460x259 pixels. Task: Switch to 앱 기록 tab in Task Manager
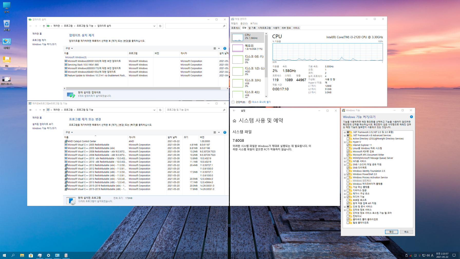pos(252,28)
